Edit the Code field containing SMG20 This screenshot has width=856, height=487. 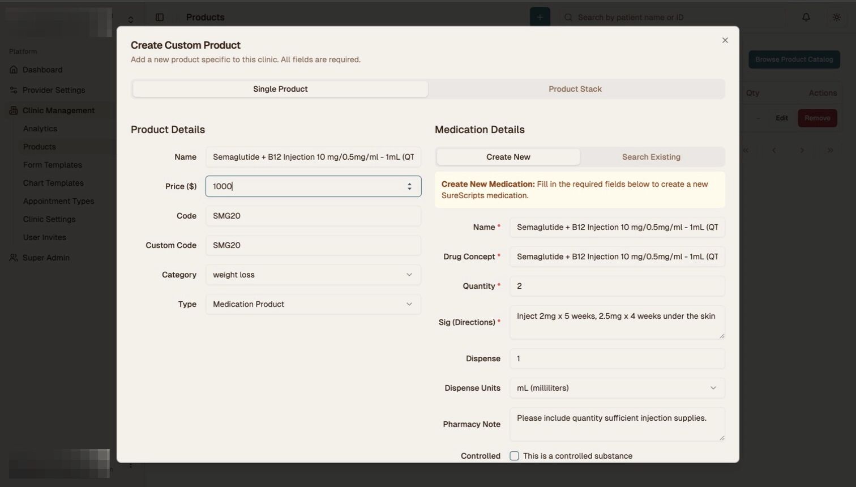point(313,216)
